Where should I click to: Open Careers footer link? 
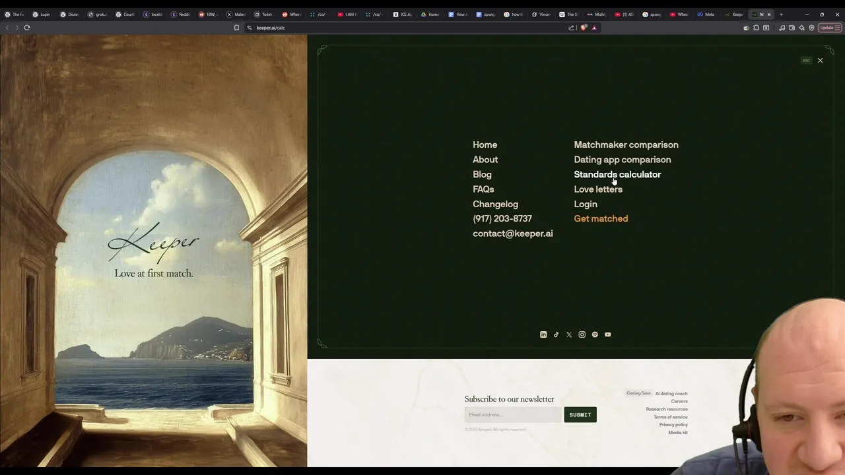tap(679, 401)
